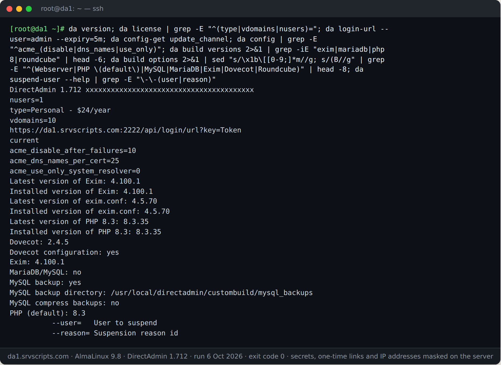Image resolution: width=501 pixels, height=365 pixels.
Task: Click 'Dovecot configuration: yes' line
Action: [64, 252]
